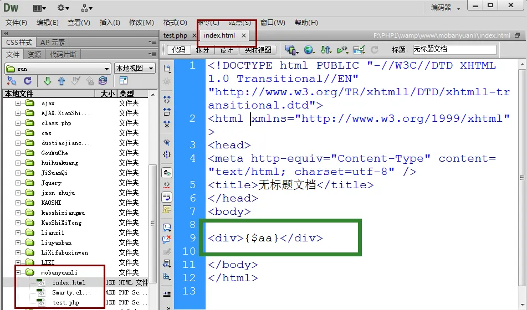Open the server debug menu
527x310 pixels.
pyautogui.click(x=342, y=50)
